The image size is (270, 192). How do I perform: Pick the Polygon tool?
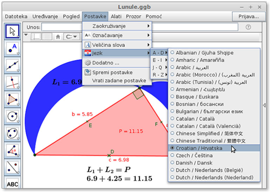(x=12, y=100)
